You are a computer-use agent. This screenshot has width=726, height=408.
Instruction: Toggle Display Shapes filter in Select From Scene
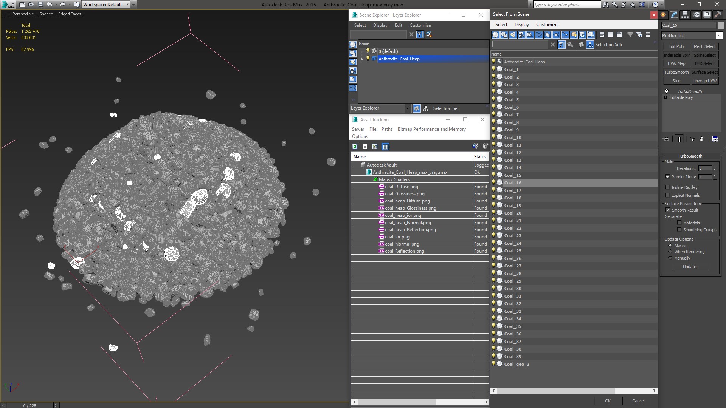[x=504, y=35]
